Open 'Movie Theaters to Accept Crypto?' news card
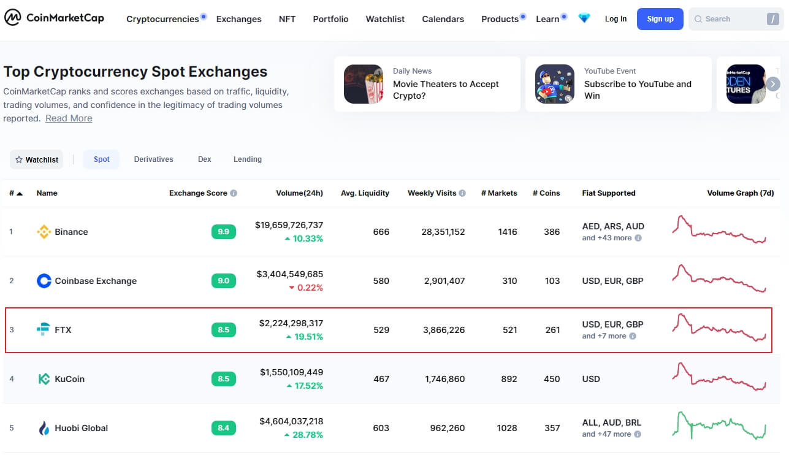Image resolution: width=789 pixels, height=455 pixels. (427, 84)
